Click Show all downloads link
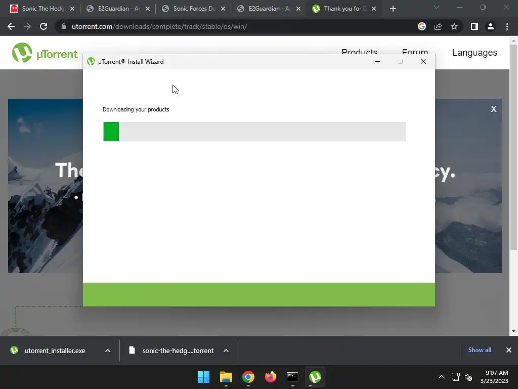The height and width of the screenshot is (389, 518). [x=480, y=350]
